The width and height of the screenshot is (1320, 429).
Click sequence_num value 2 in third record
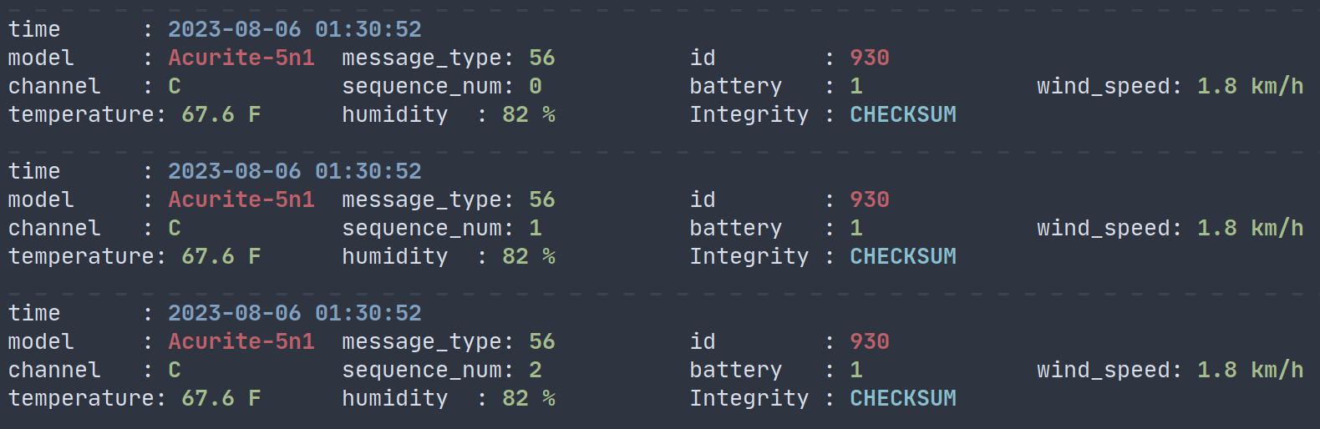click(x=536, y=370)
